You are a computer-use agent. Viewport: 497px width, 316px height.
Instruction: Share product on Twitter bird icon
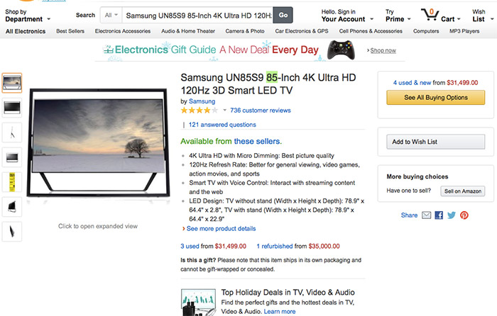pos(452,215)
